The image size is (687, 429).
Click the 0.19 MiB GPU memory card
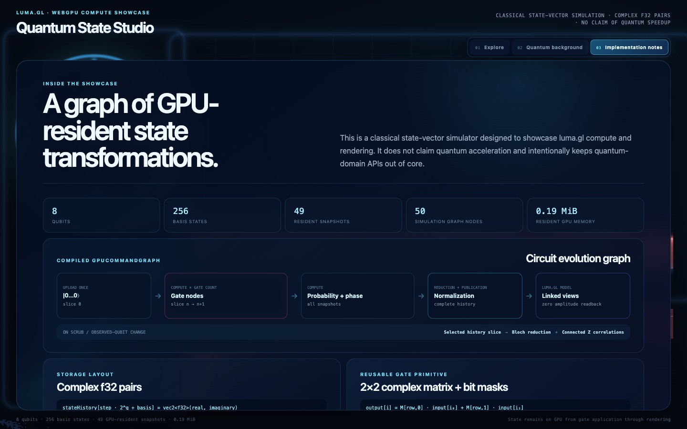click(585, 215)
